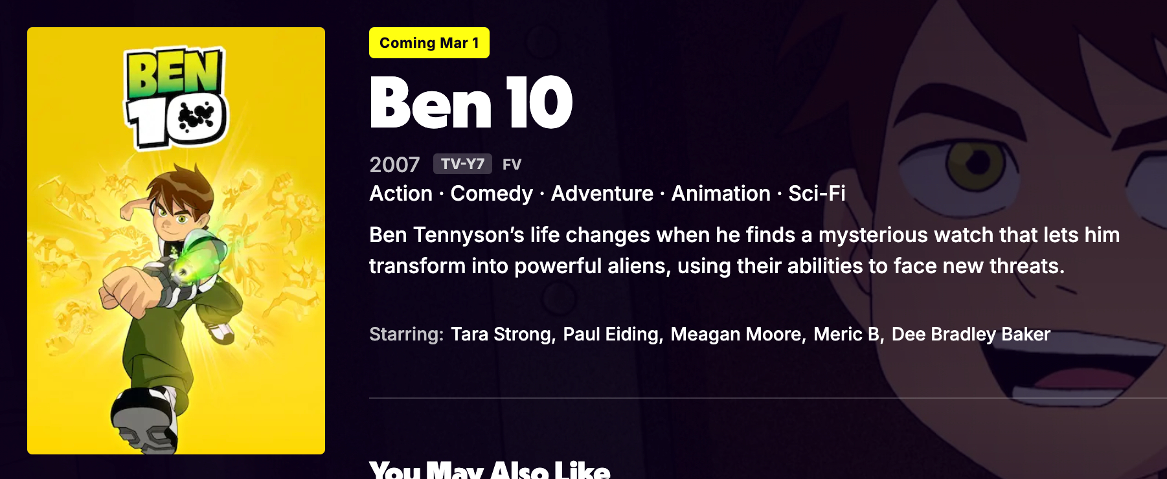Image resolution: width=1167 pixels, height=479 pixels.
Task: Click the Coming Mar 1 badge
Action: click(429, 43)
